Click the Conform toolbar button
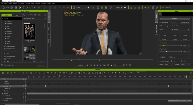Viewport: 193px width, 105px height. tap(166, 8)
